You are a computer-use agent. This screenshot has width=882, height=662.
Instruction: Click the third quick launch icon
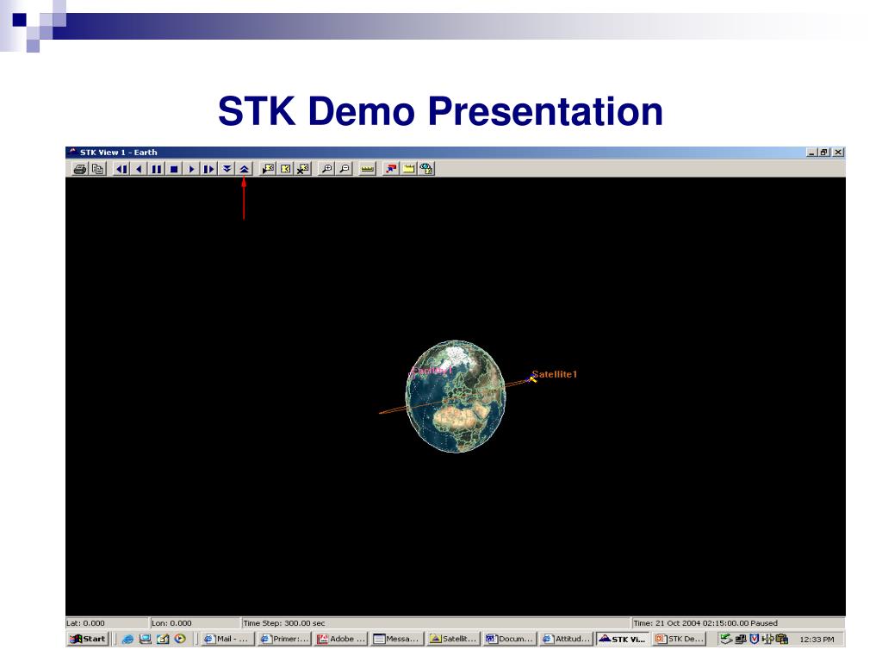pyautogui.click(x=163, y=639)
